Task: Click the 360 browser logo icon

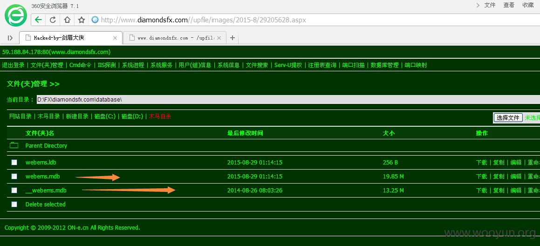Action: coord(16,15)
